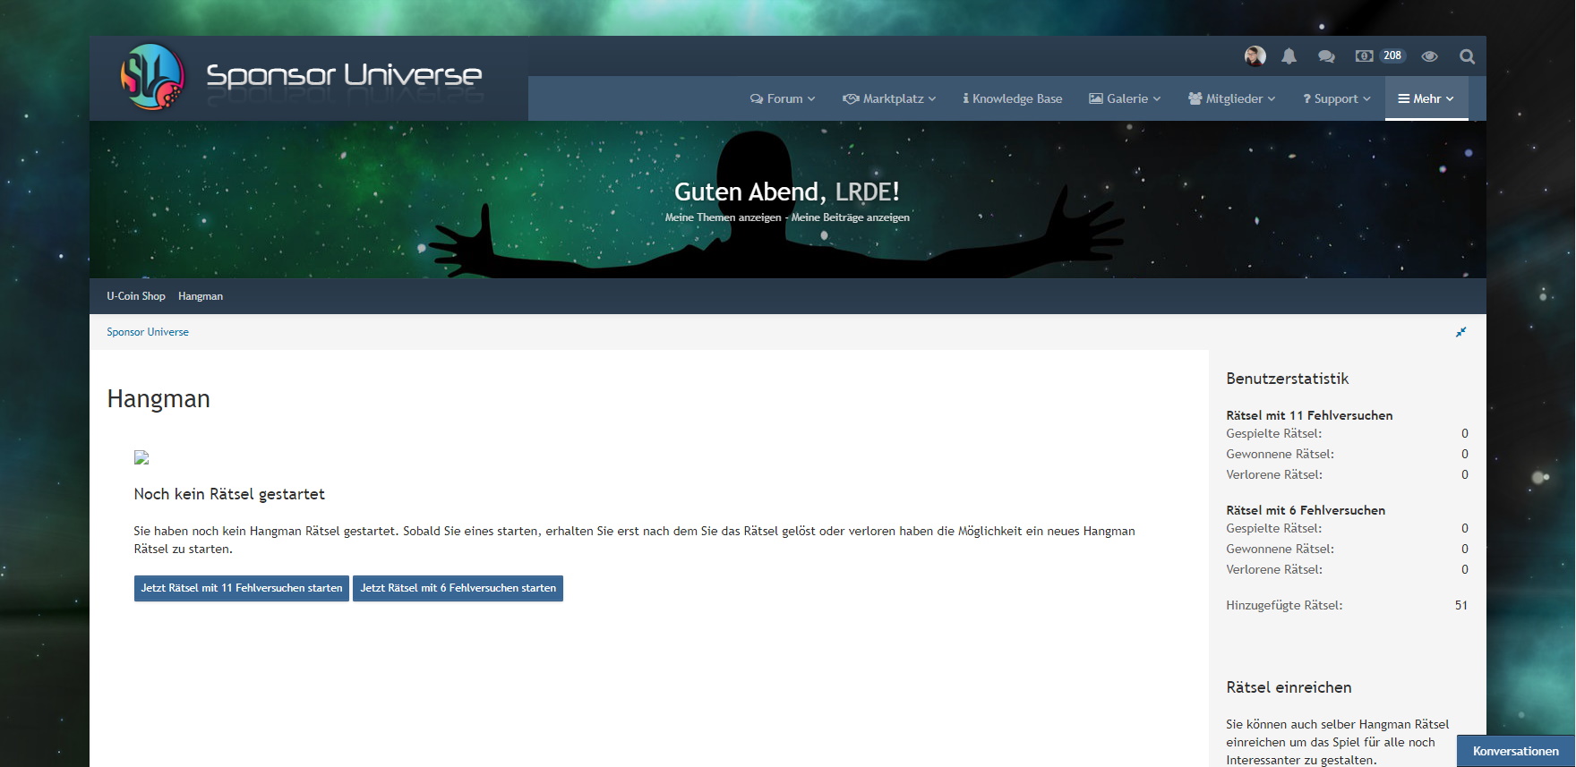Expand the Marktplatz dropdown menu
Image resolution: width=1576 pixels, height=767 pixels.
click(889, 98)
